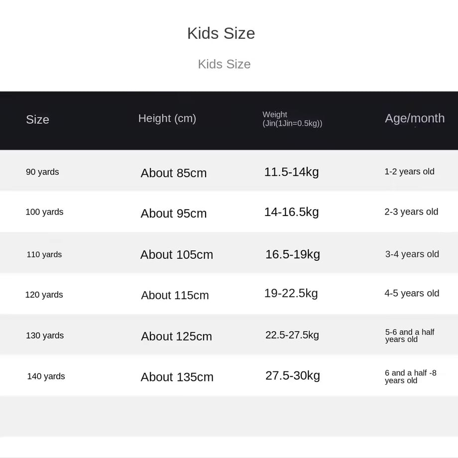Click the Height (cm) column header
Viewport: 458px width, 458px height.
(x=167, y=118)
